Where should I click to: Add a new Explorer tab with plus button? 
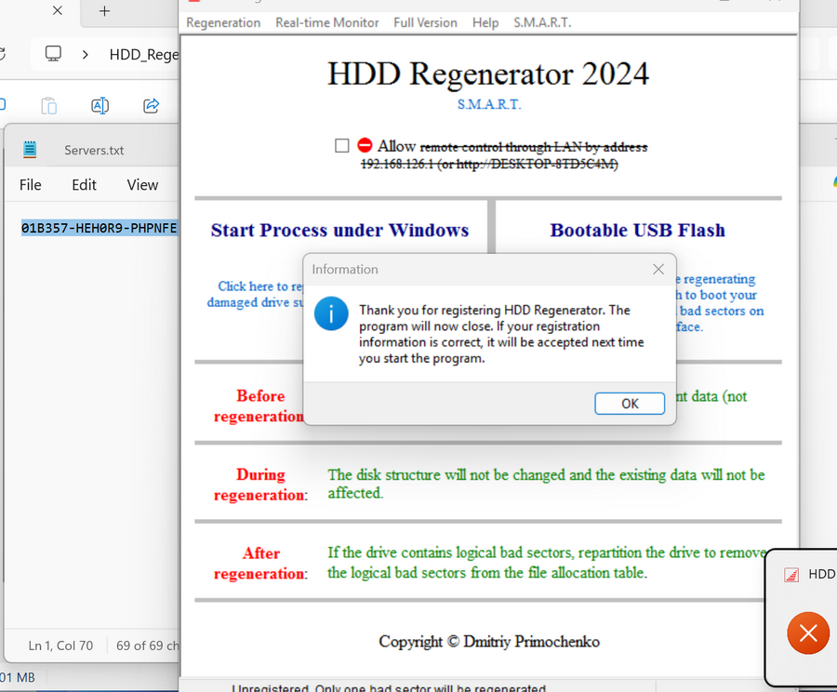[104, 11]
